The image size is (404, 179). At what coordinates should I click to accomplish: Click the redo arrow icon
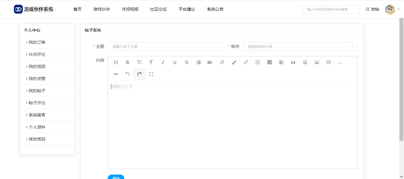[139, 74]
